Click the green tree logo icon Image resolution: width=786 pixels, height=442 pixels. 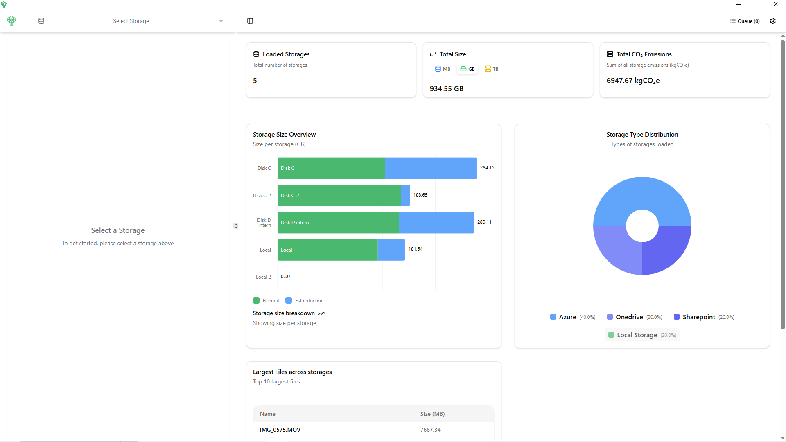11,21
